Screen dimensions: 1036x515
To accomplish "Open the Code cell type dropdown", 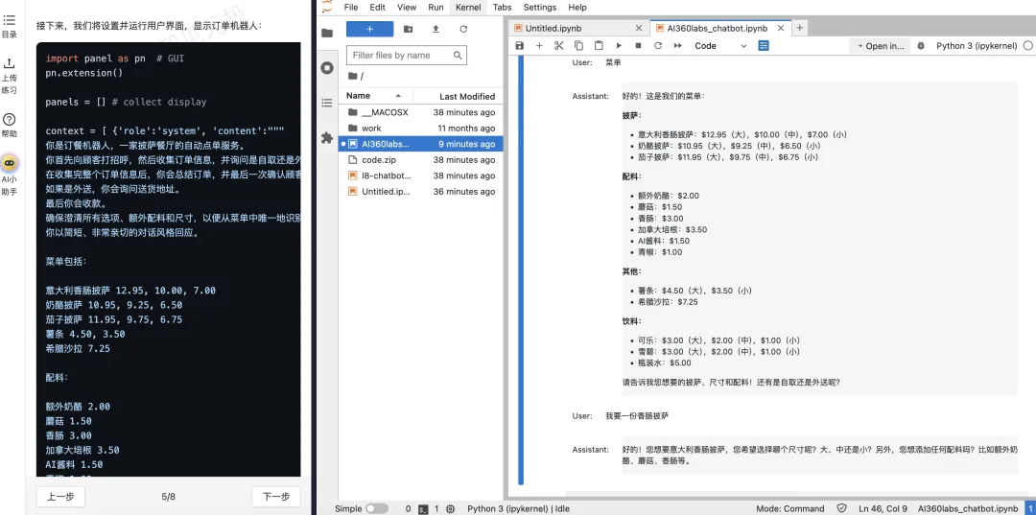I will [x=719, y=46].
